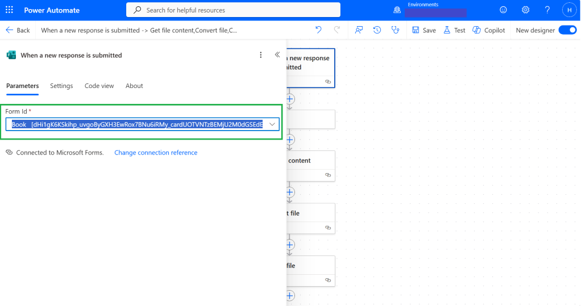The height and width of the screenshot is (306, 582).
Task: Open version history clock icon
Action: click(x=377, y=30)
